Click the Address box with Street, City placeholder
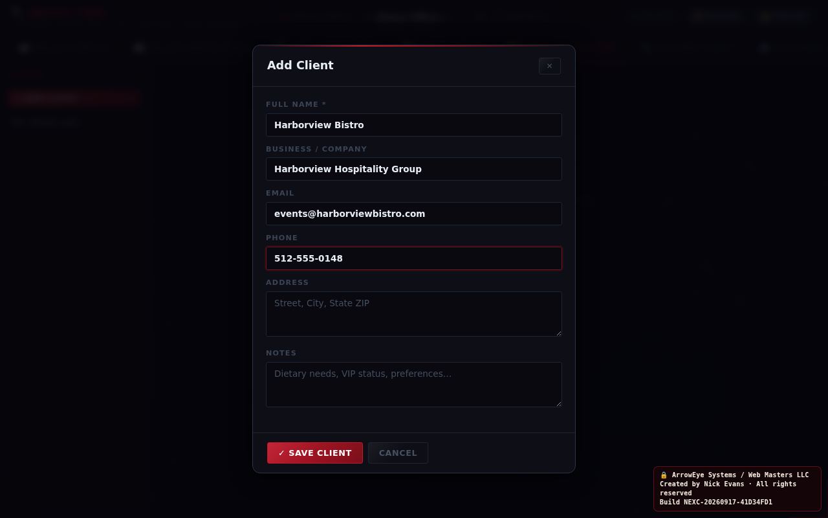The height and width of the screenshot is (518, 828). (x=414, y=314)
